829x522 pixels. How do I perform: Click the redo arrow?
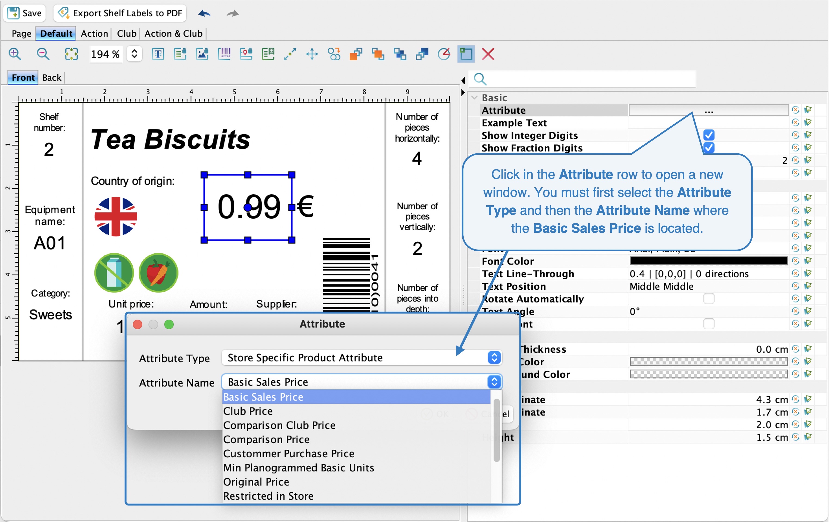click(x=232, y=13)
